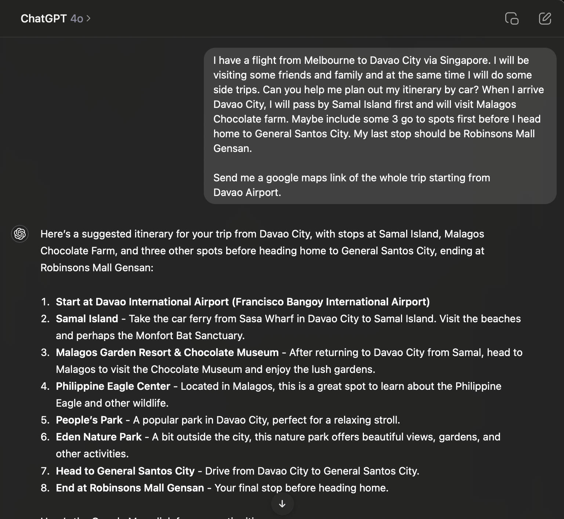Click the "People's Park" itinerary entry

pyautogui.click(x=89, y=420)
